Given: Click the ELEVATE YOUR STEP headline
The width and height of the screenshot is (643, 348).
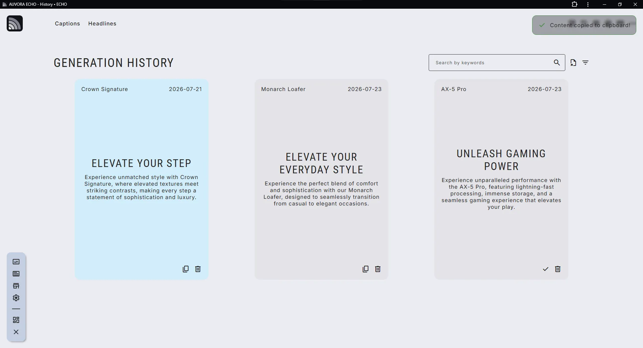Looking at the screenshot, I should [141, 163].
